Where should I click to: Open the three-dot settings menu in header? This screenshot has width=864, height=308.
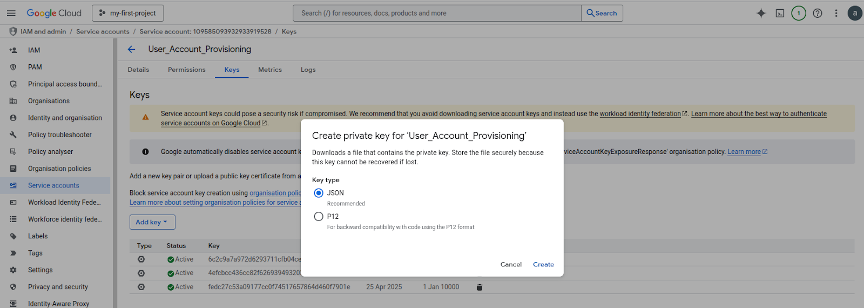coord(836,13)
